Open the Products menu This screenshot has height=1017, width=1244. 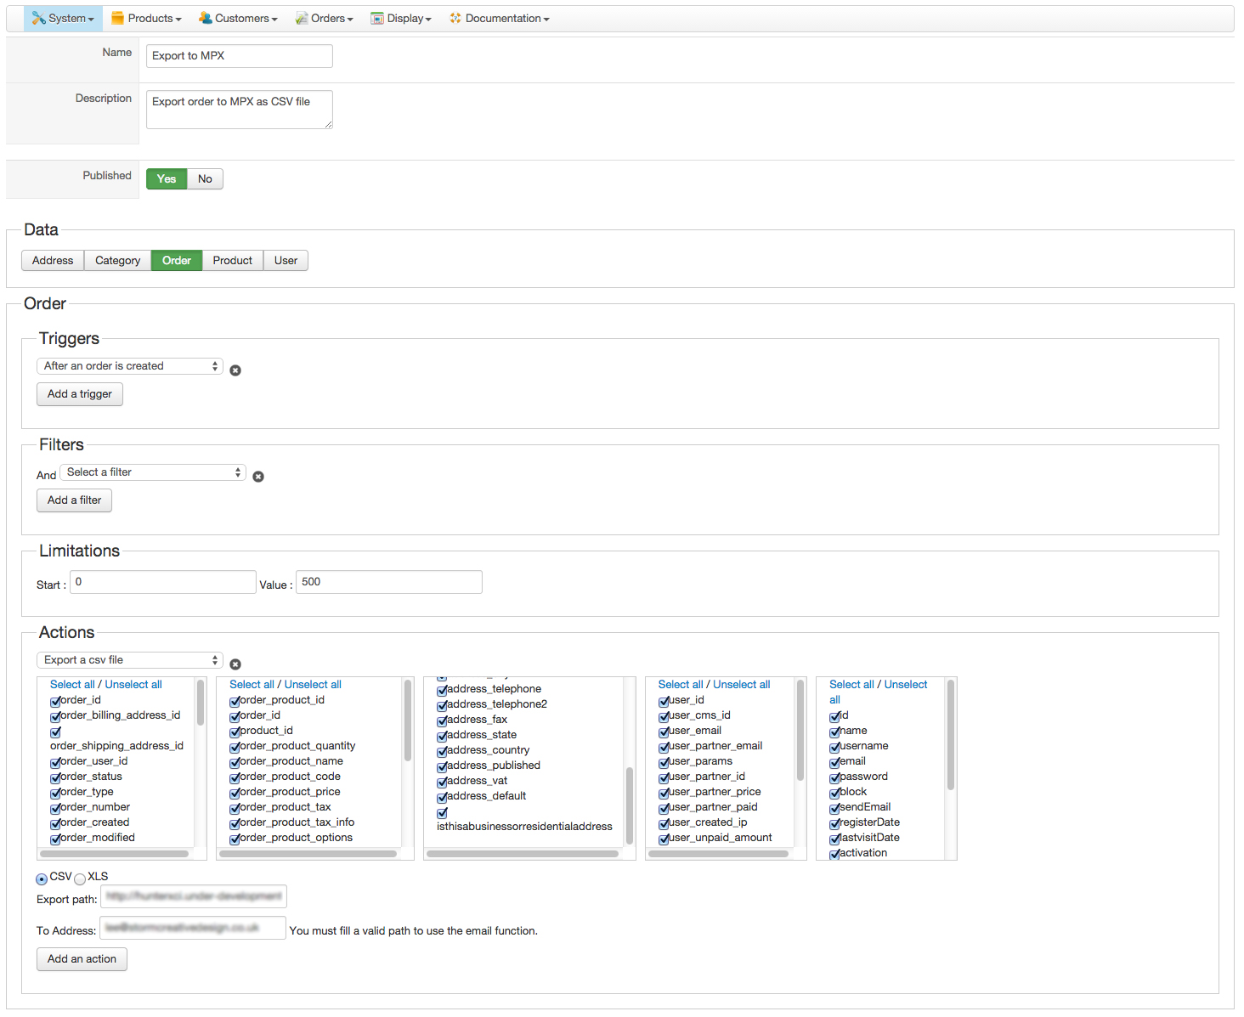(146, 18)
